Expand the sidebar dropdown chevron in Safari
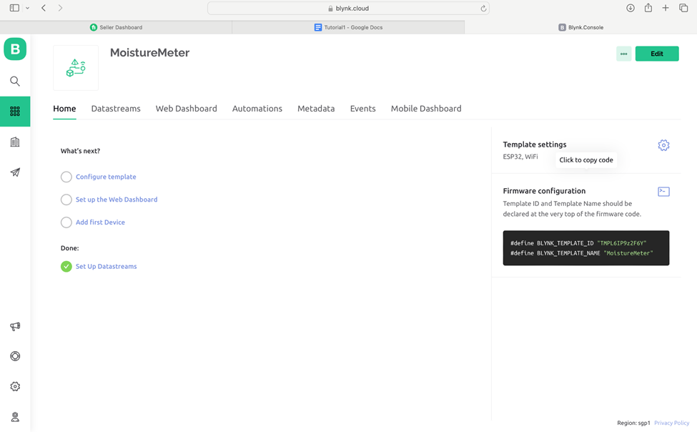 pyautogui.click(x=28, y=8)
